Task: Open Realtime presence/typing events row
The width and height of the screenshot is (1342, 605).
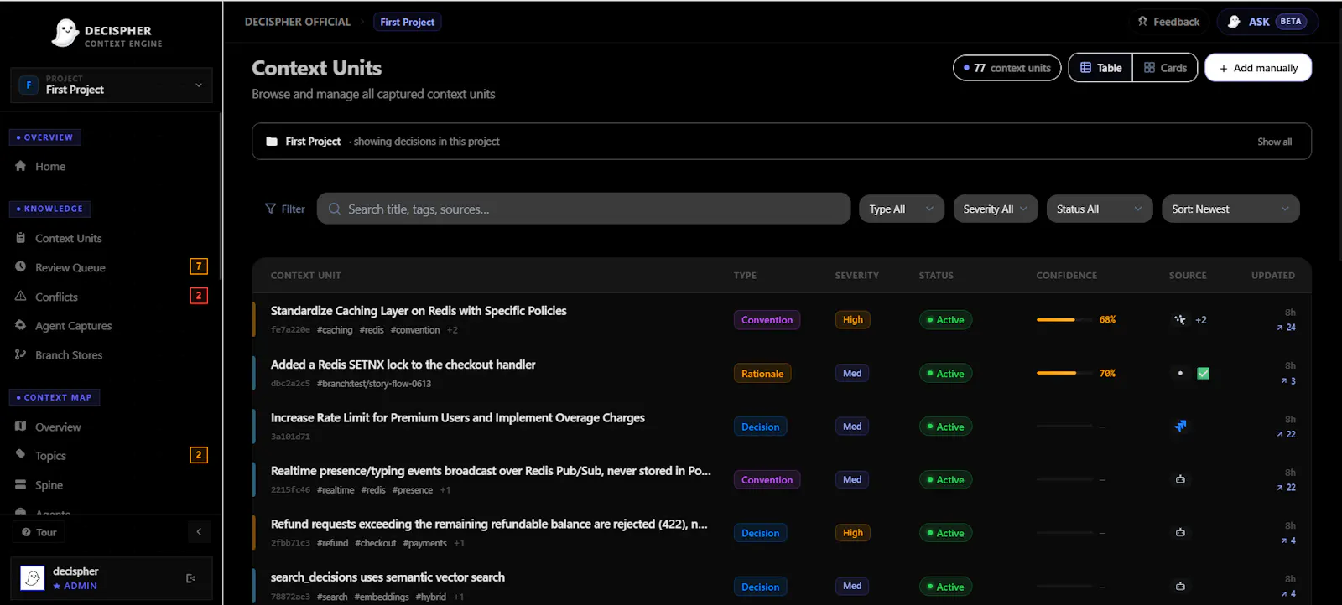Action: (x=781, y=479)
